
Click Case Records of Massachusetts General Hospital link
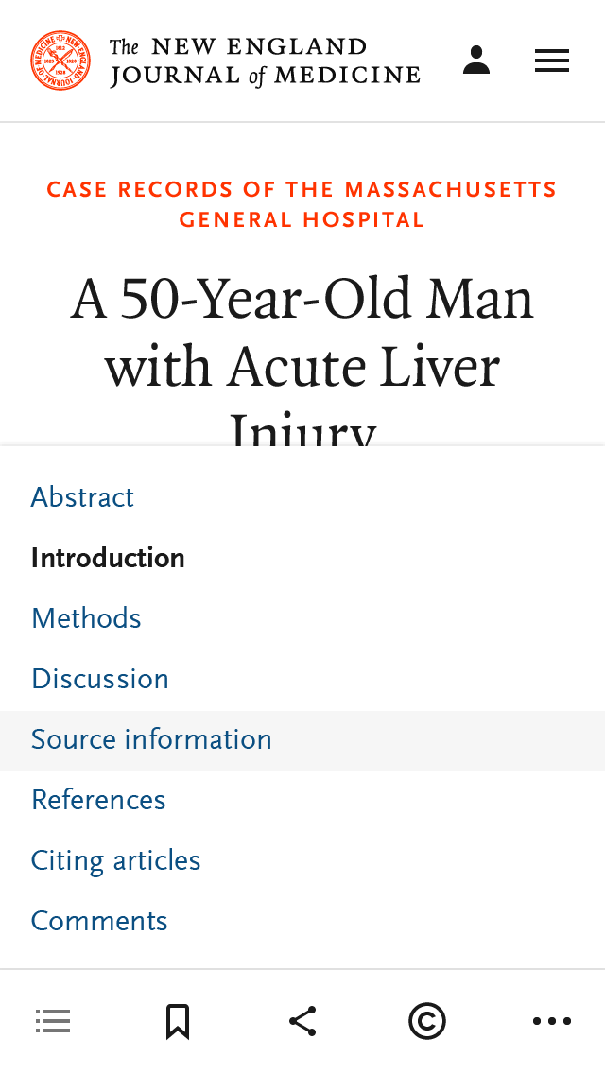pos(302,190)
